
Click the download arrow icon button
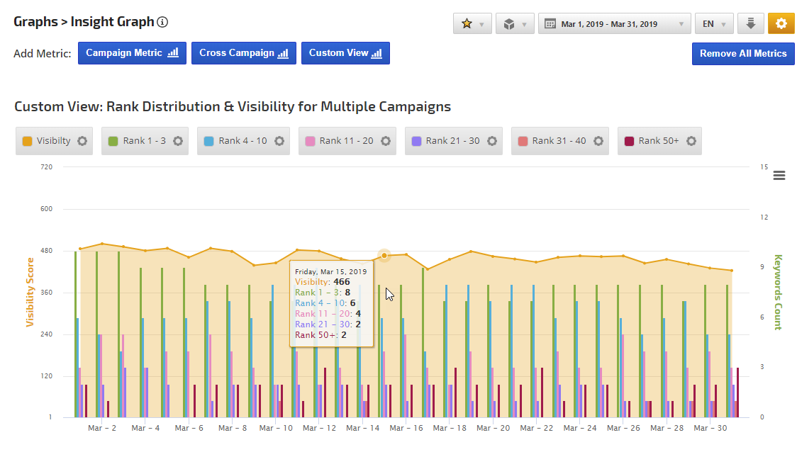(x=750, y=23)
